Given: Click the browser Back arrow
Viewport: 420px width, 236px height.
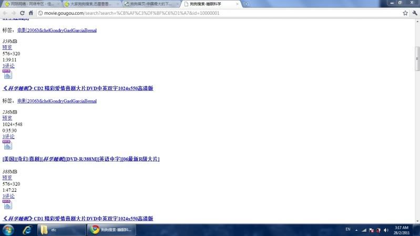Looking at the screenshot, I should coord(5,13).
